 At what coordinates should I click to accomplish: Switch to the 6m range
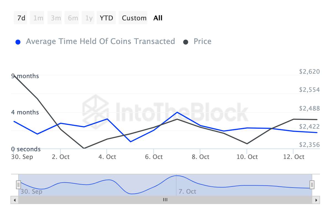pos(73,18)
